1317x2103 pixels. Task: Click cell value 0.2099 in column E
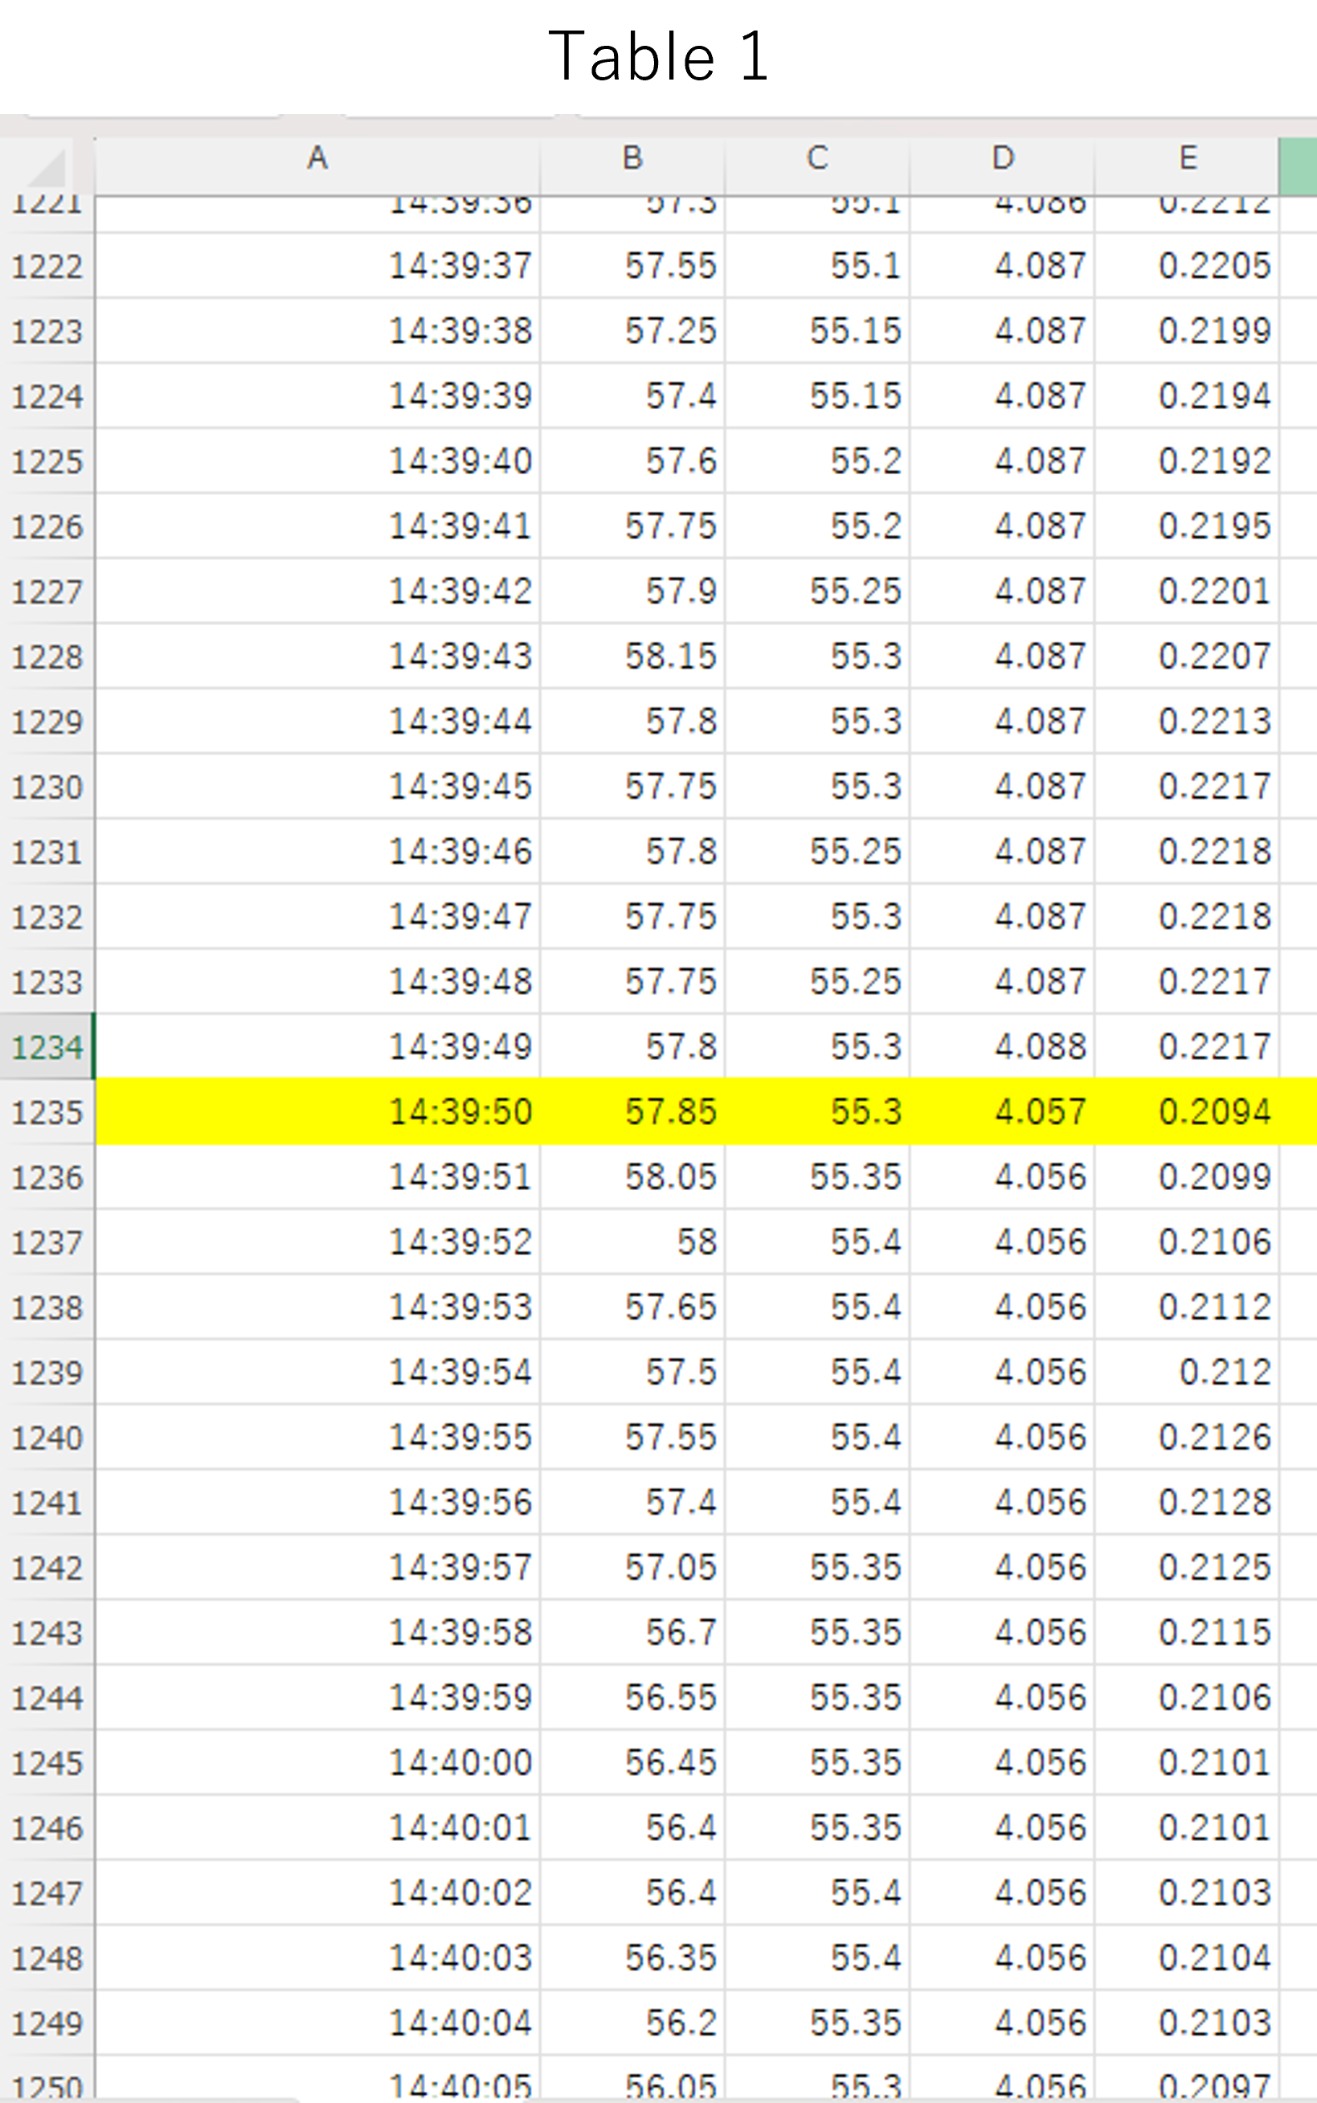click(x=1187, y=1176)
